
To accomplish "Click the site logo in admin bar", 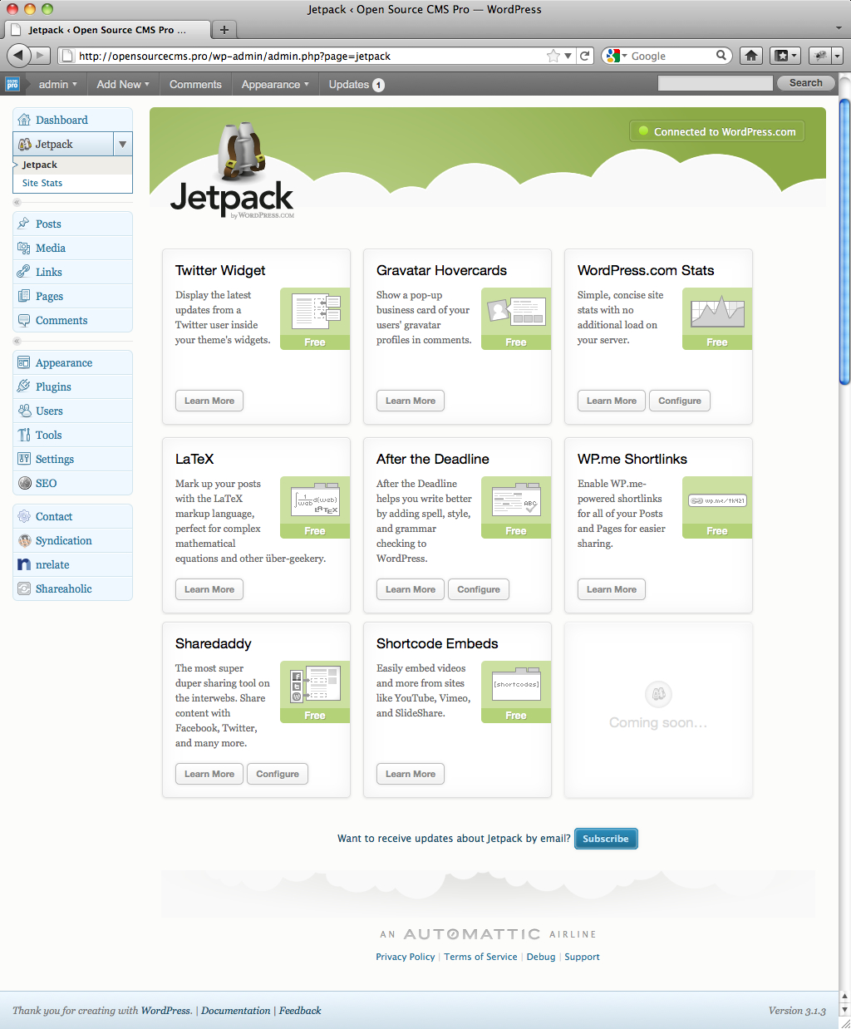I will 12,84.
